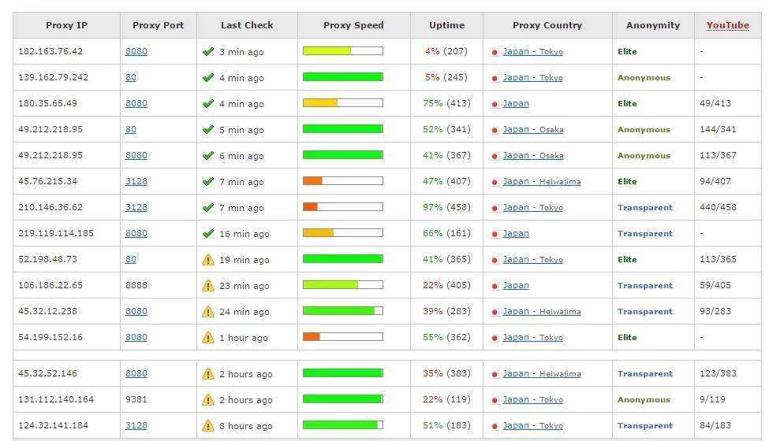This screenshot has width=769, height=441.
Task: Click the green checkmark in the 219.119.114.185 row
Action: (208, 233)
